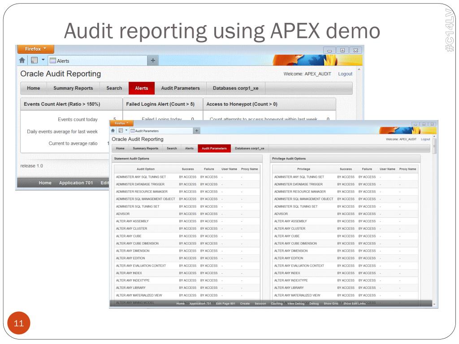Click Application 701 in the Alerts window footer
Screen dimensions: 459x344
pyautogui.click(x=76, y=183)
